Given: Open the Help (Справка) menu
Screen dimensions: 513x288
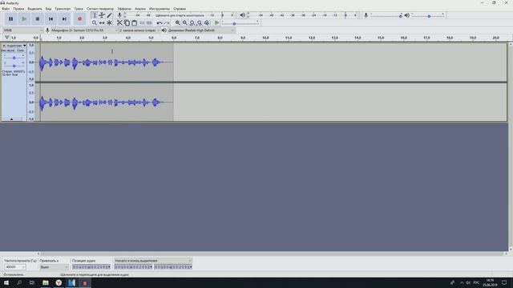Looking at the screenshot, I should click(x=180, y=9).
